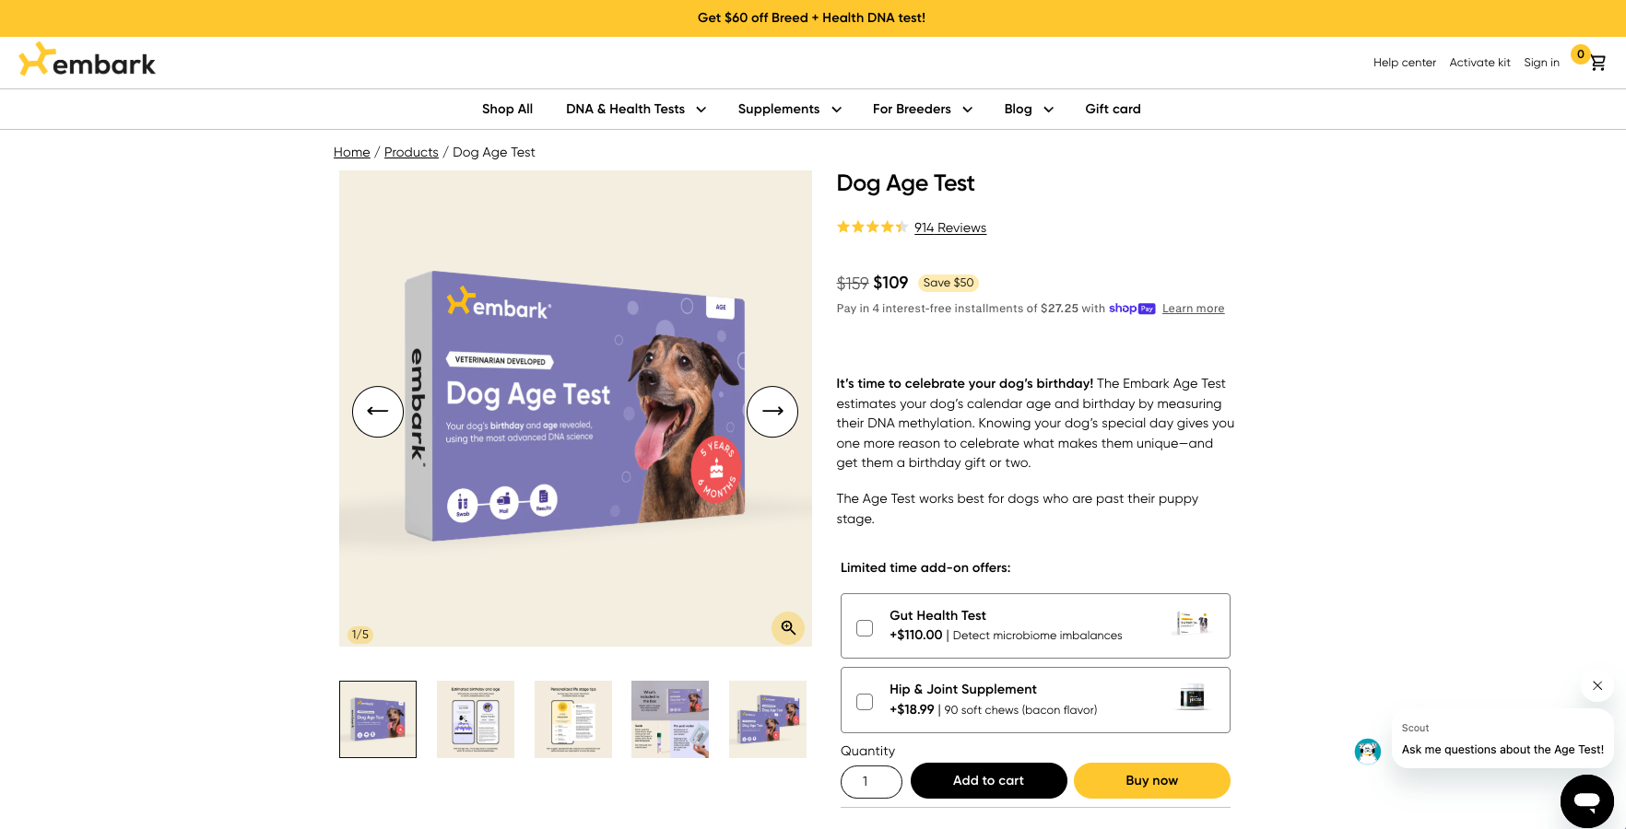Open the Gift card menu item
The height and width of the screenshot is (829, 1626).
[x=1113, y=109]
